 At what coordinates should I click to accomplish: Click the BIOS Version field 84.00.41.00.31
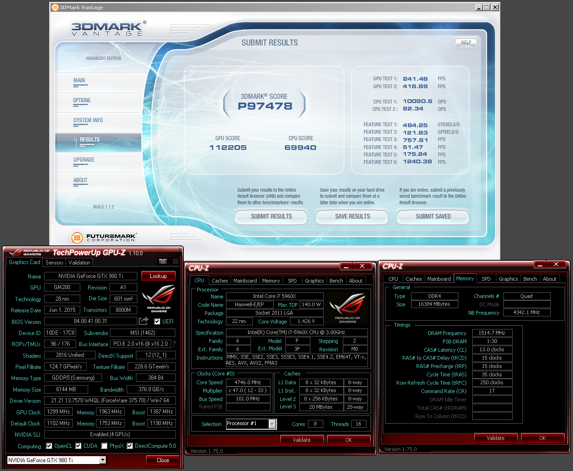[90, 321]
